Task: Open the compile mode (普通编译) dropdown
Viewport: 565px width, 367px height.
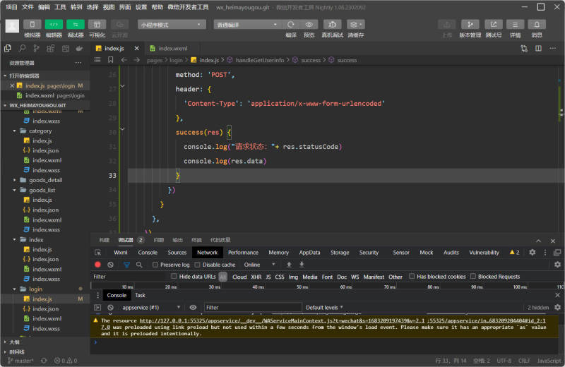Action: pos(244,24)
